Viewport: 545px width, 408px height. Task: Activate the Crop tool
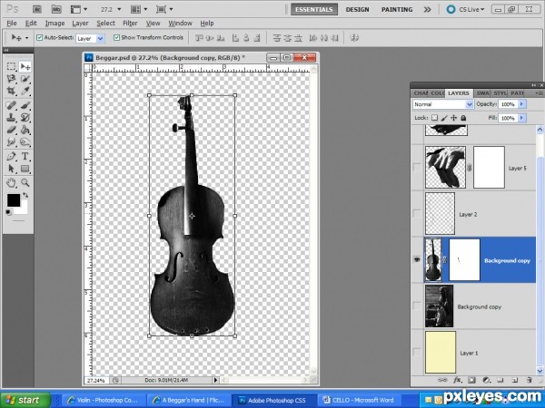coord(11,92)
